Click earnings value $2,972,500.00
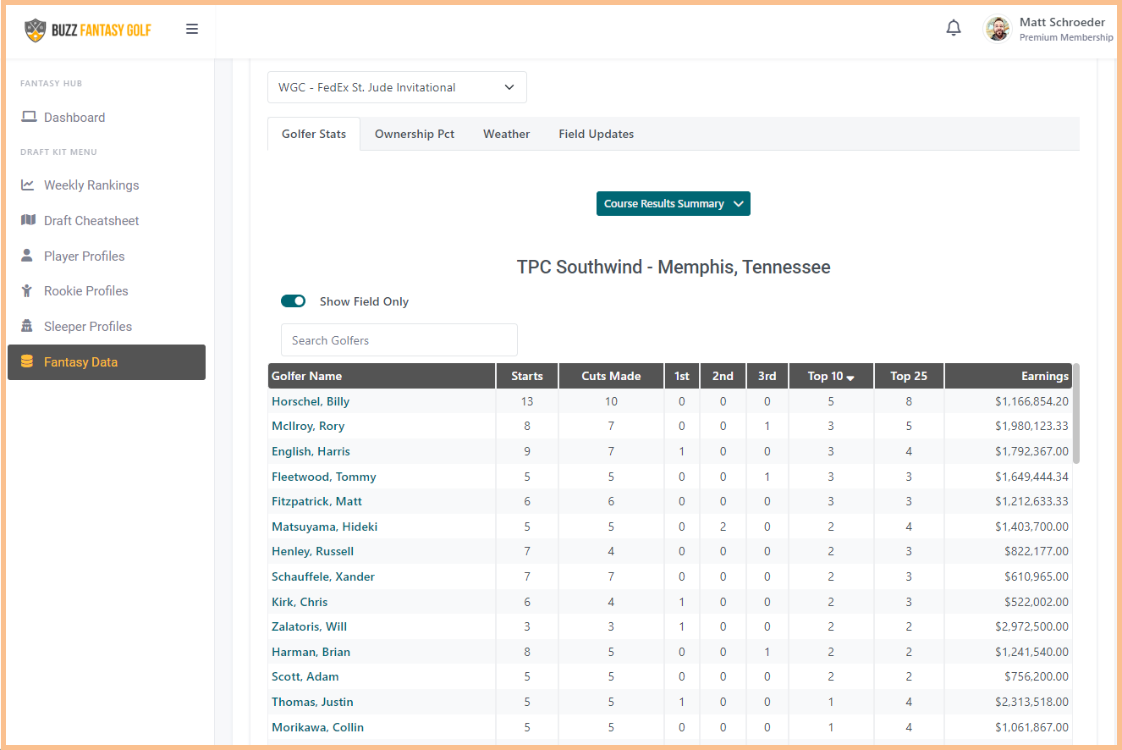This screenshot has height=750, width=1122. (1031, 626)
